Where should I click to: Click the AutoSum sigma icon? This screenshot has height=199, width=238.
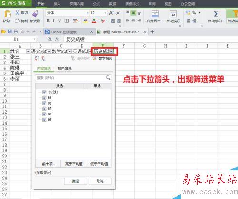(216, 14)
